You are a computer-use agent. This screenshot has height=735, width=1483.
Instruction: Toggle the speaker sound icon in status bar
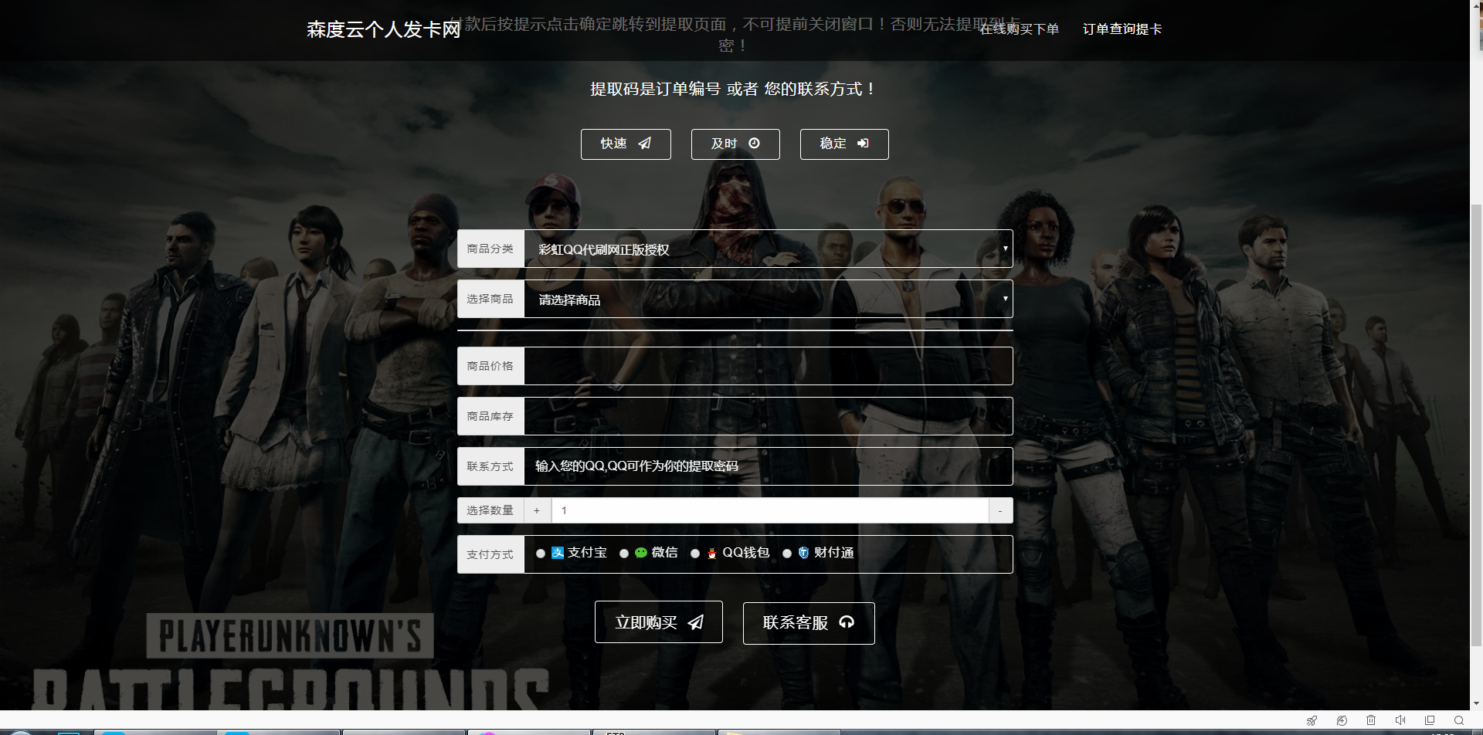tap(1400, 720)
